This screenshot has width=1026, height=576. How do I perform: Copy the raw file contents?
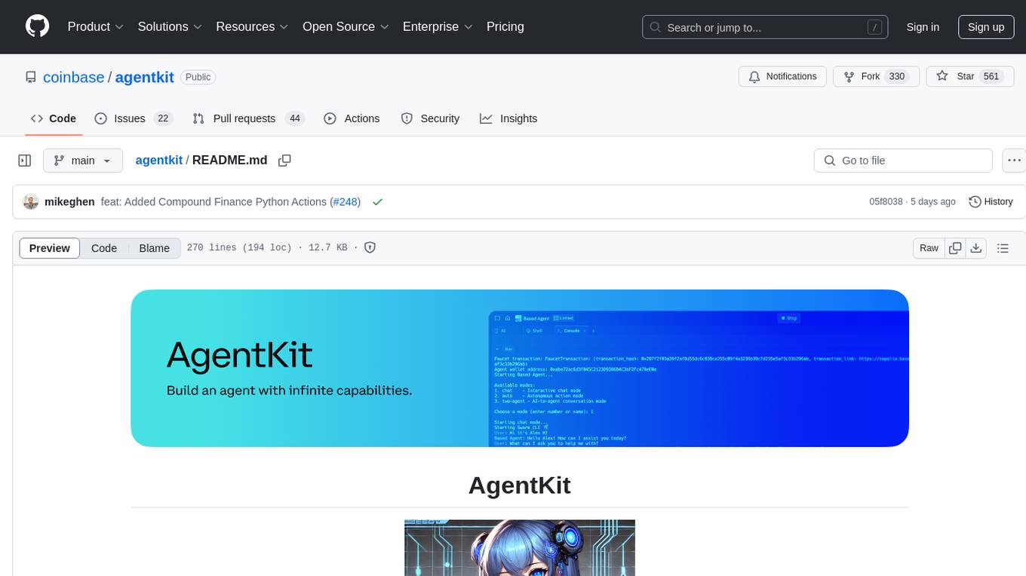click(955, 248)
